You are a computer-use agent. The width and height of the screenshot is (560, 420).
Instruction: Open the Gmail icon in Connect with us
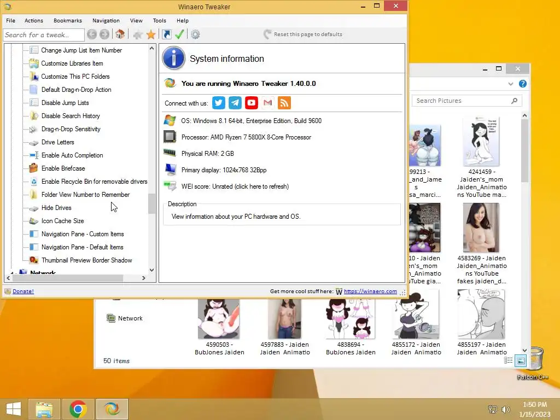point(268,103)
